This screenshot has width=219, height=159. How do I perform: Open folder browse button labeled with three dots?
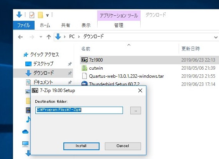136,110
